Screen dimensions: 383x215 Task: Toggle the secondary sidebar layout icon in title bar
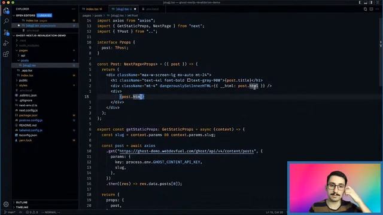[371, 2]
